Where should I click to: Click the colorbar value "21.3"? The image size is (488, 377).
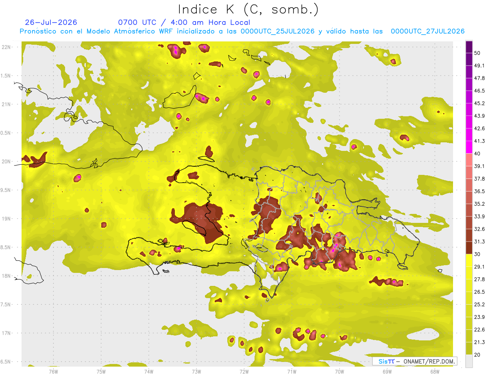[x=480, y=342]
